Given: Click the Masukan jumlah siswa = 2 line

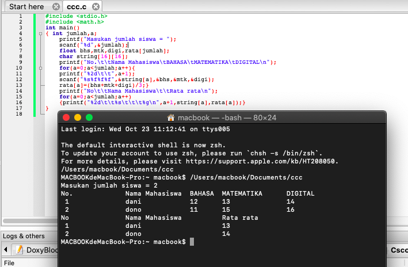Looking at the screenshot, I should 109,185.
